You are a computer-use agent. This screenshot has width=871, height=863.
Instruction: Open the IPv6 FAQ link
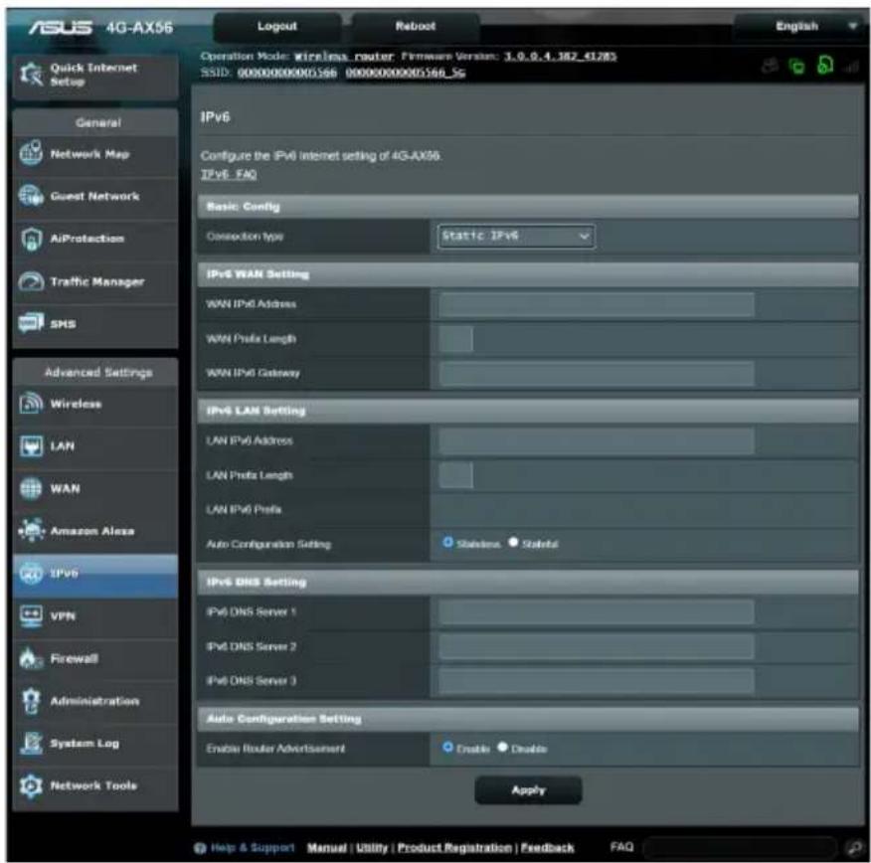tap(229, 174)
